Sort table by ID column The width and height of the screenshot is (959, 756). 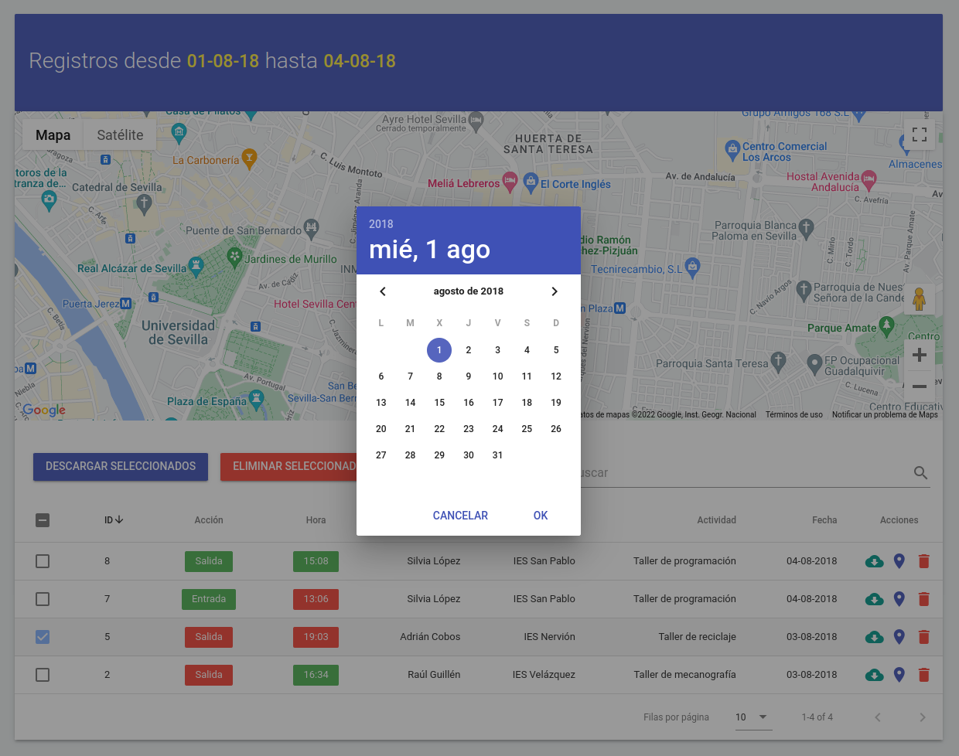[114, 520]
